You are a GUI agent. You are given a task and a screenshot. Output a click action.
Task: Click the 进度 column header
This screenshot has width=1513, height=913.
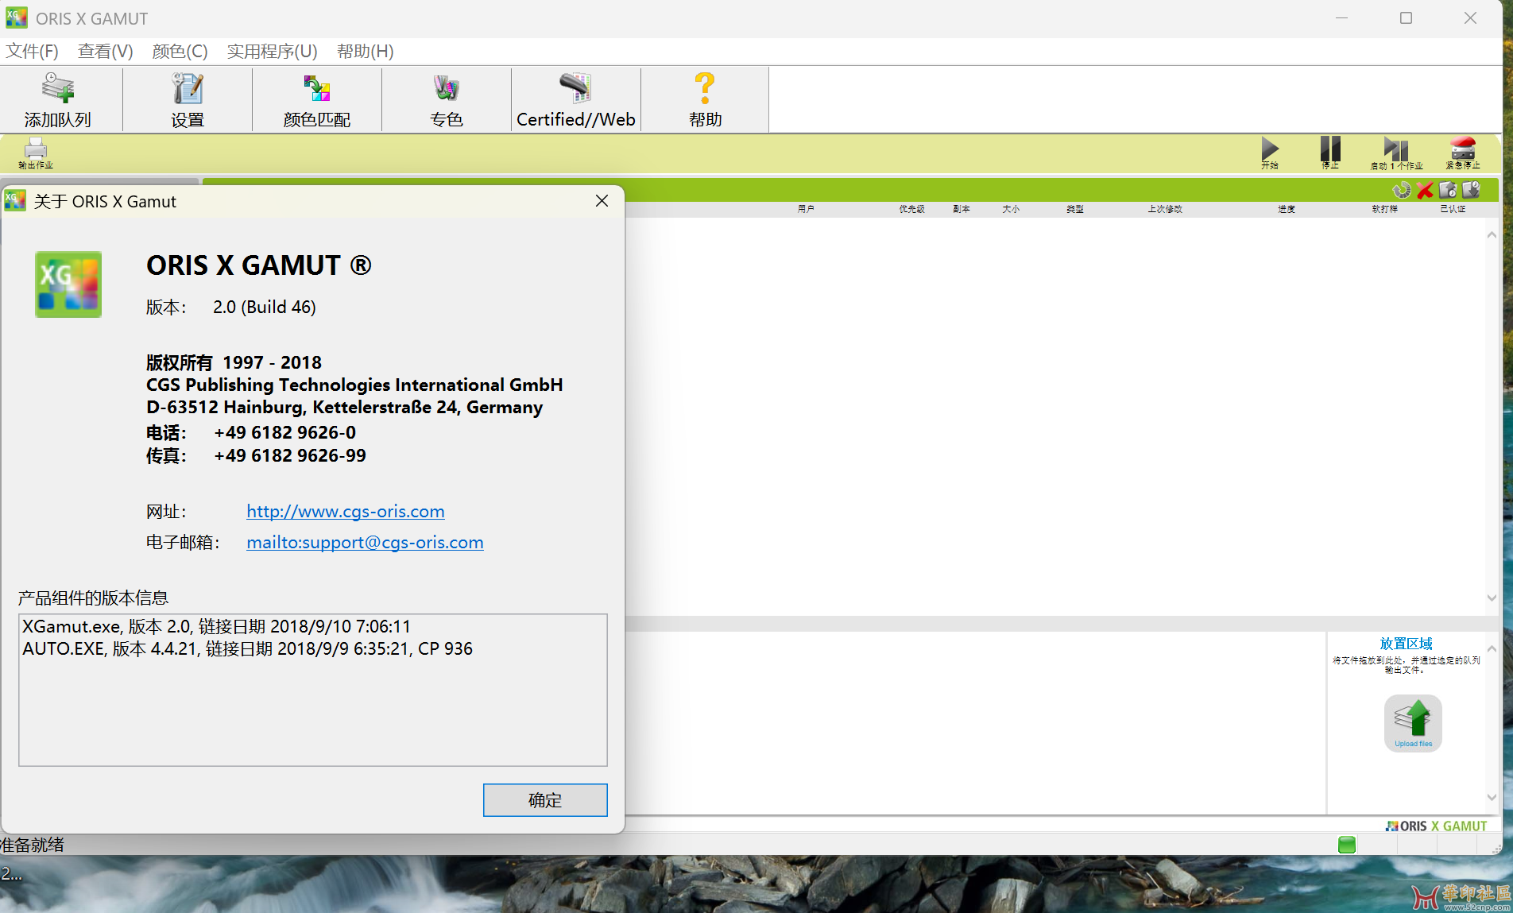click(1287, 209)
